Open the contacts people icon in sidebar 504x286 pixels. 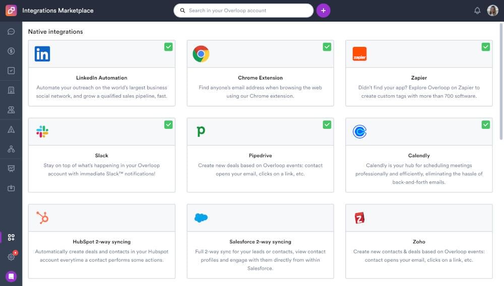tap(11, 110)
